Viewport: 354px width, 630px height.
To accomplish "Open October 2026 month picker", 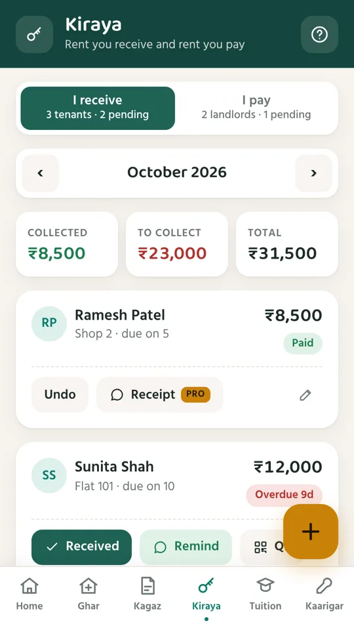I will click(x=177, y=173).
